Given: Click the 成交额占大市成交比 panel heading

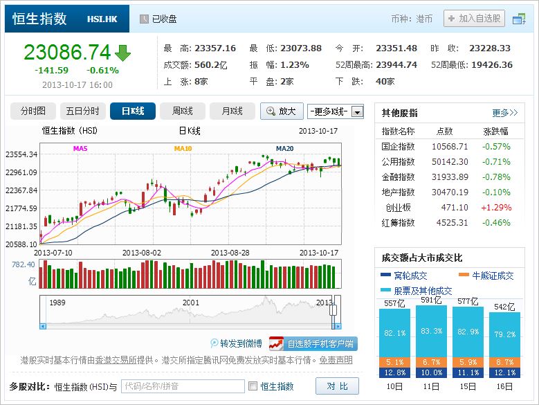Looking at the screenshot, I should [422, 258].
